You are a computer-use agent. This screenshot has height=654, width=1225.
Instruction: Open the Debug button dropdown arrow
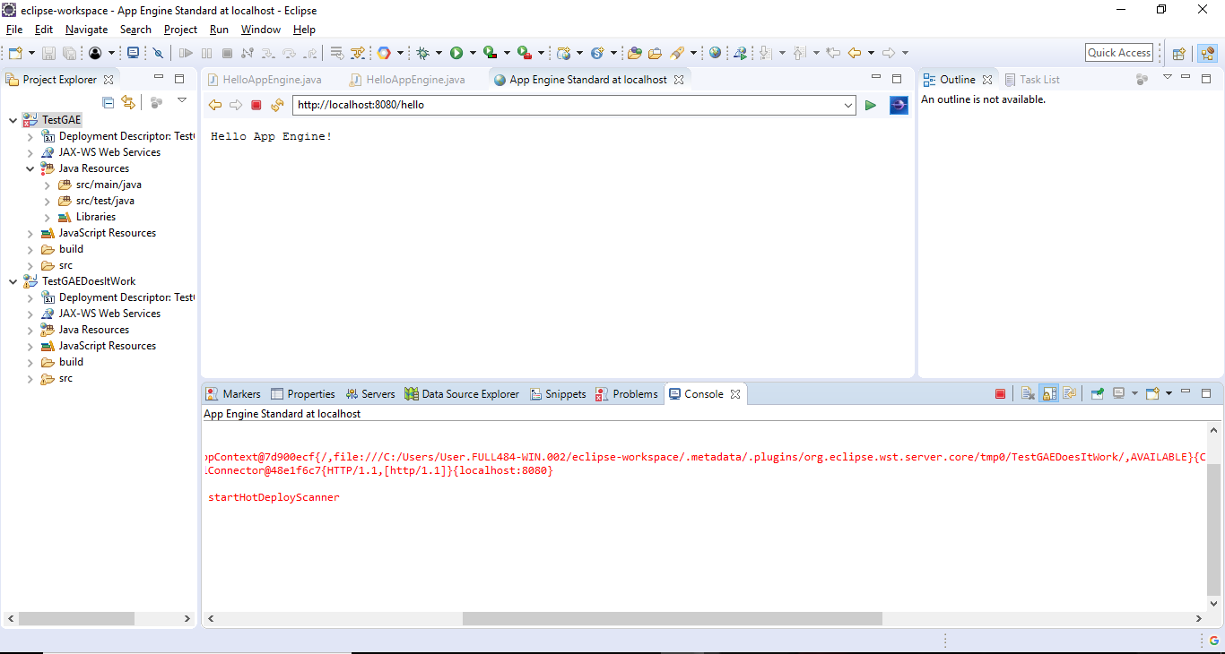pos(439,53)
